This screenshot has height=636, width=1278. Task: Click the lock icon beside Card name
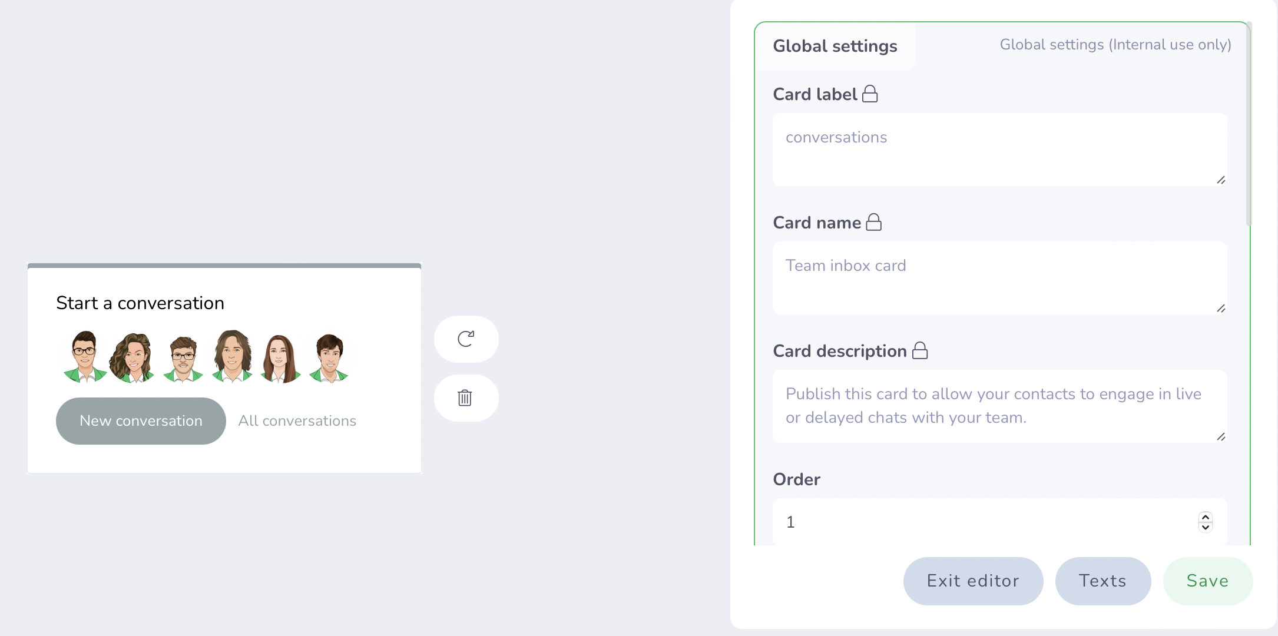click(x=874, y=223)
